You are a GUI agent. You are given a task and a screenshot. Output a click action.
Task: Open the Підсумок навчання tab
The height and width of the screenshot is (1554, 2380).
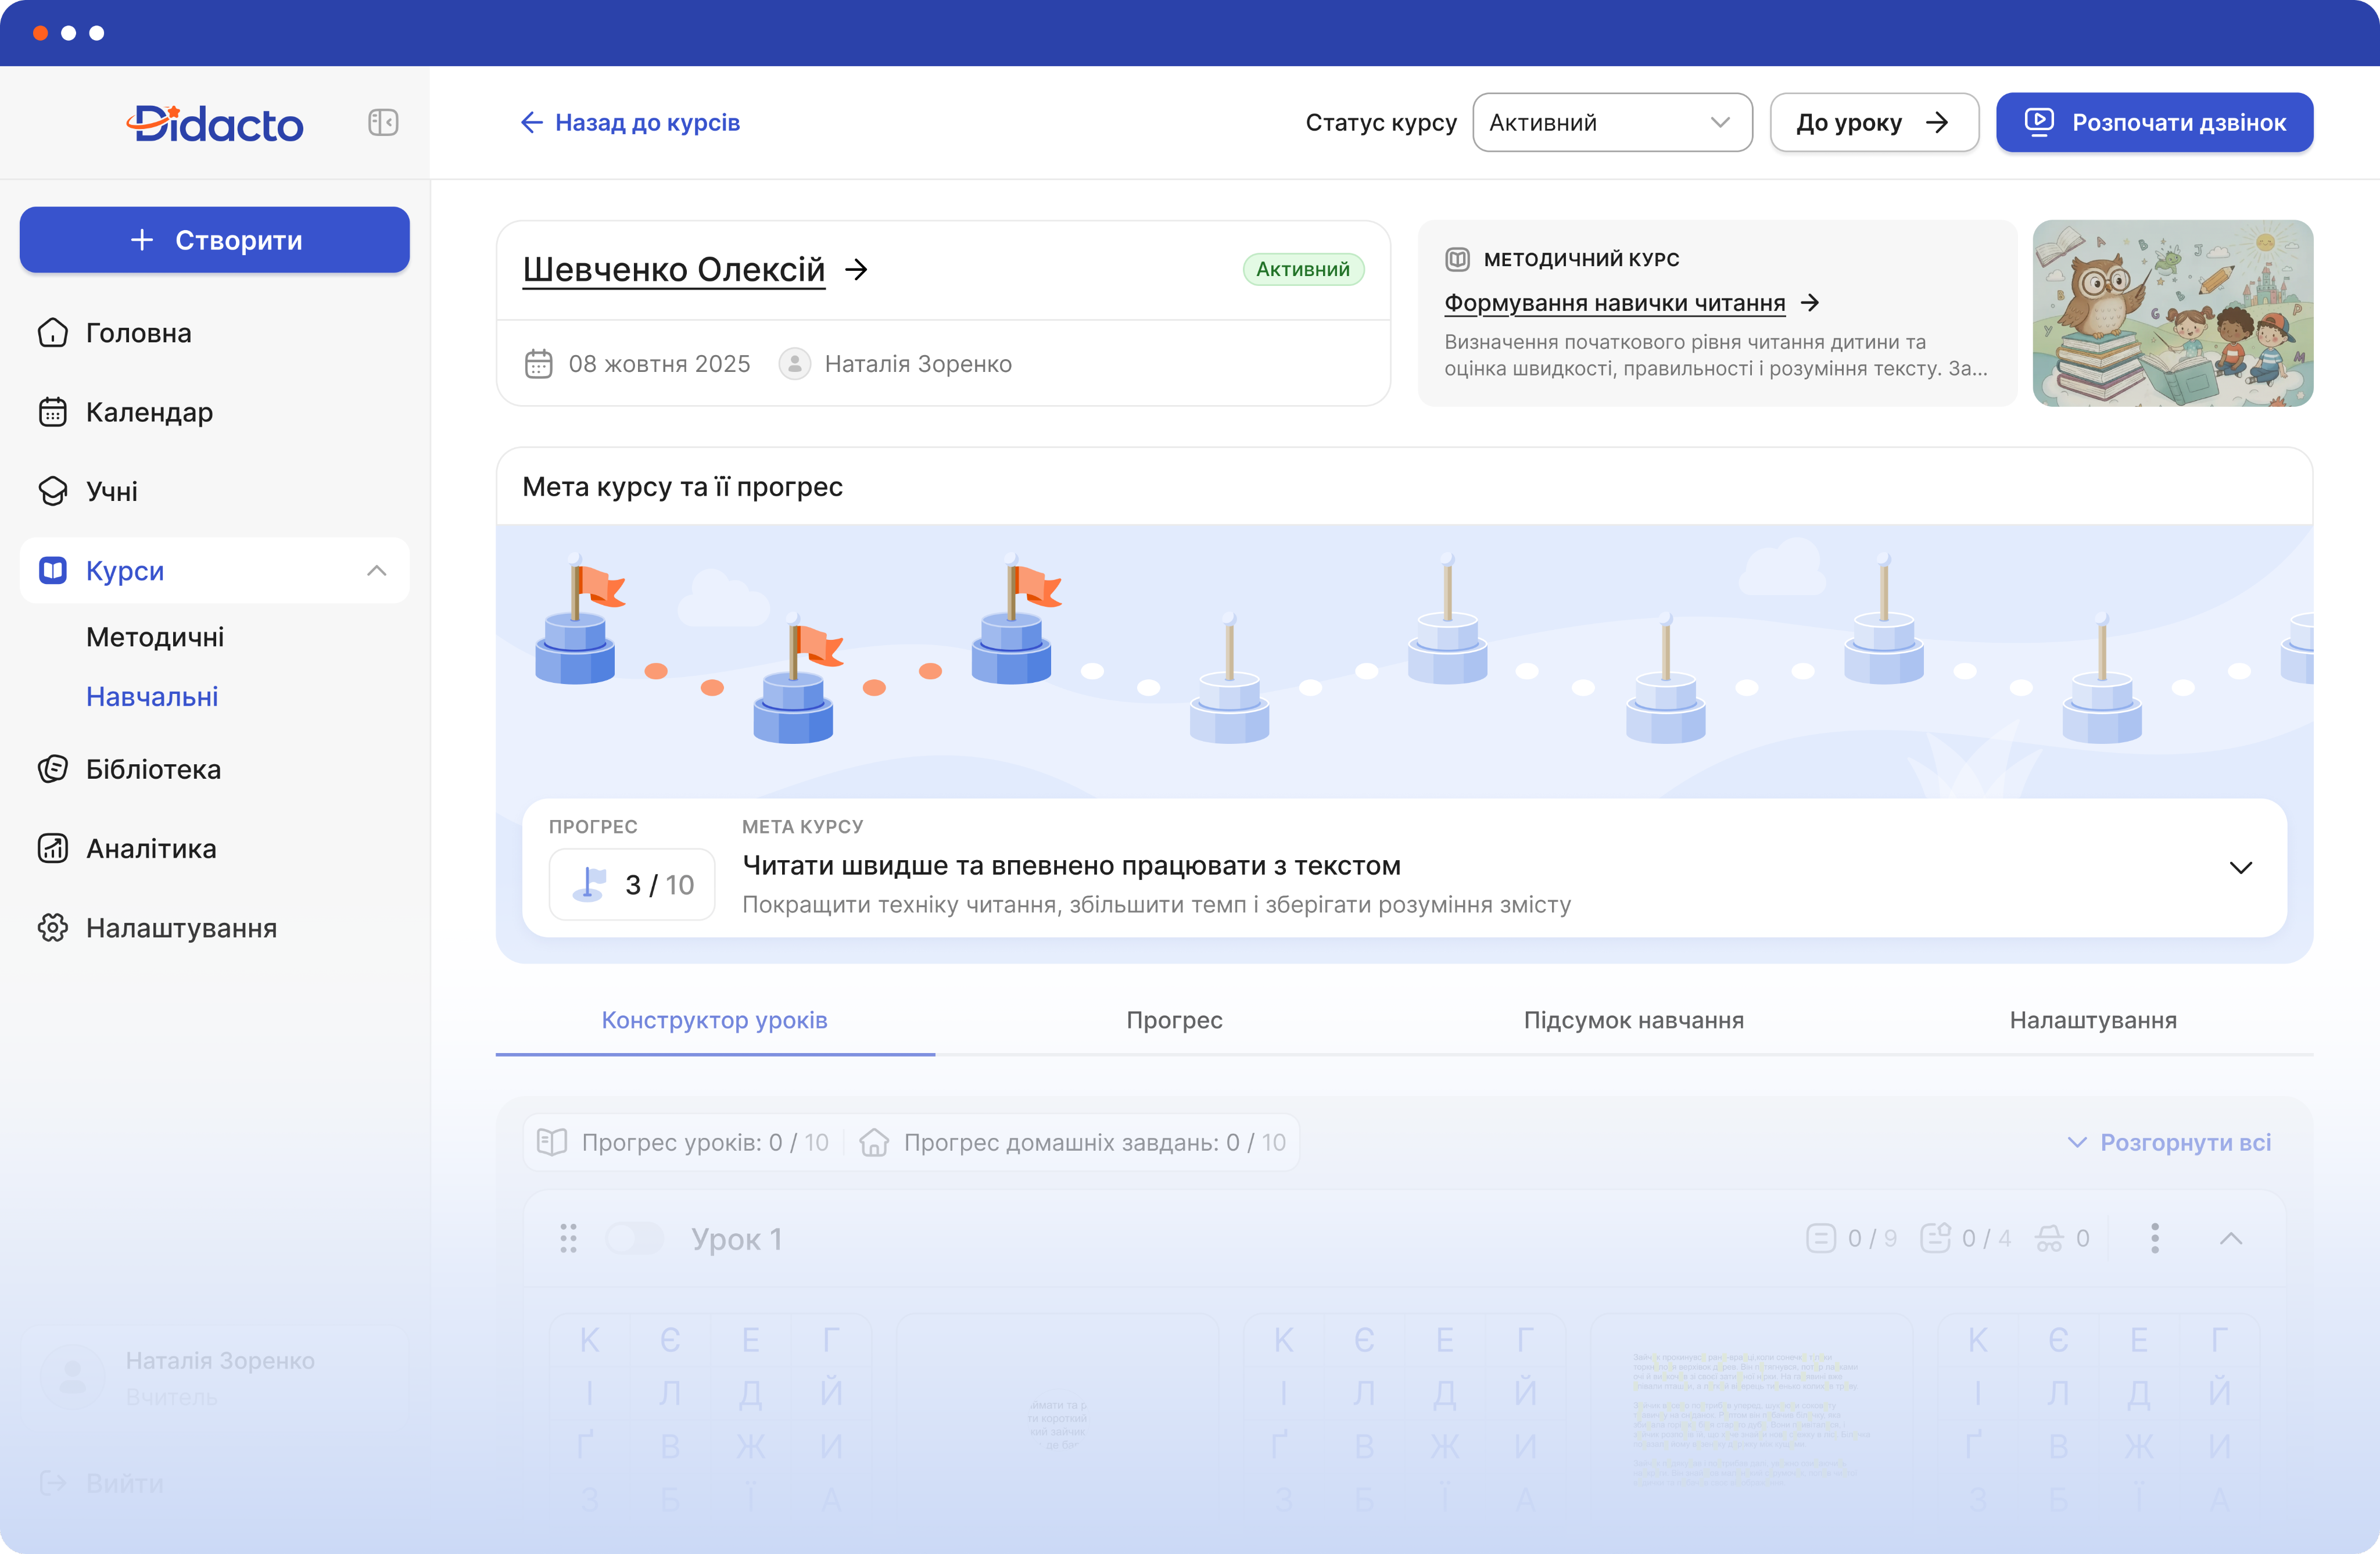[x=1634, y=1020]
